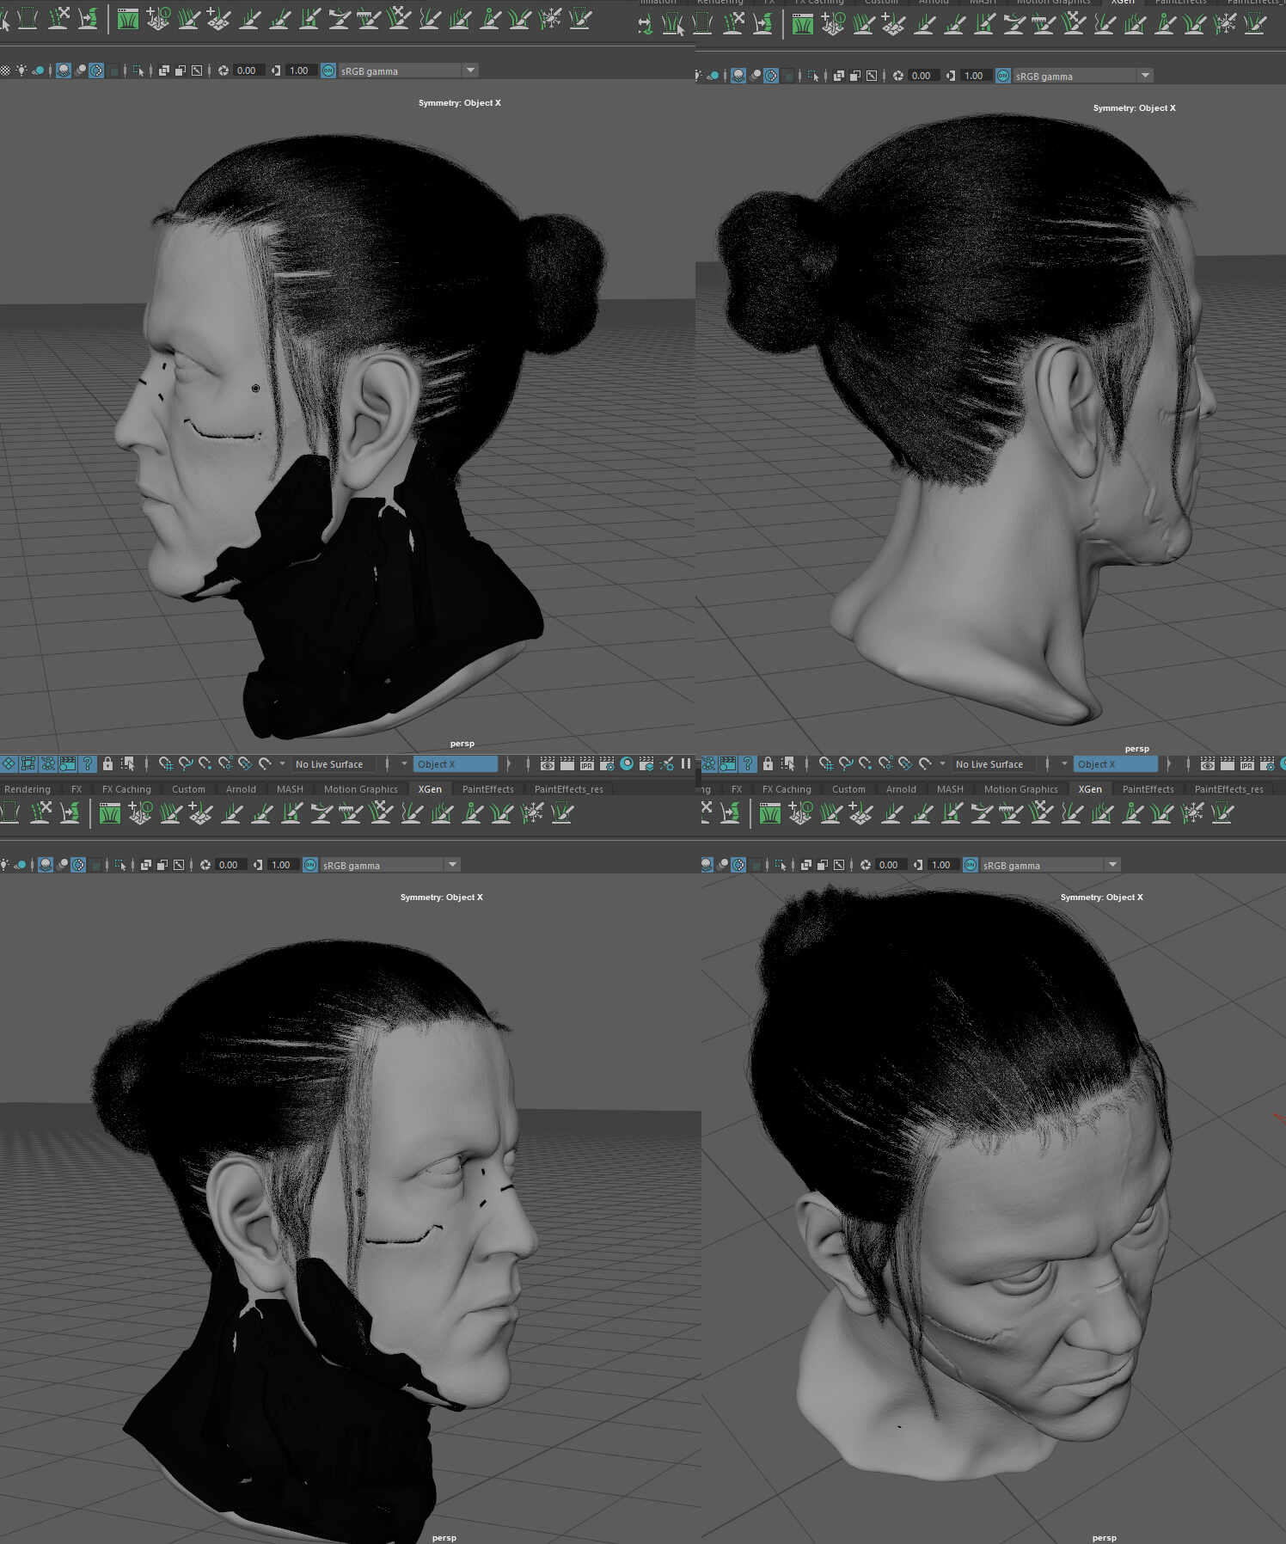Click exposure value 0.00 in bottom-right viewport
The width and height of the screenshot is (1286, 1544).
[890, 865]
